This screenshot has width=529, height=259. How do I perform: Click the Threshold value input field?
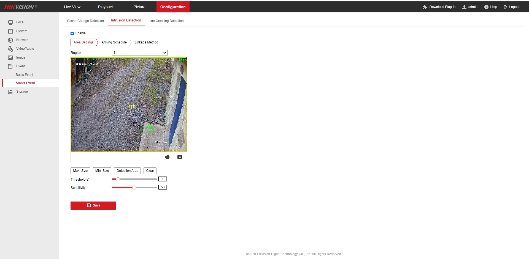pos(163,179)
